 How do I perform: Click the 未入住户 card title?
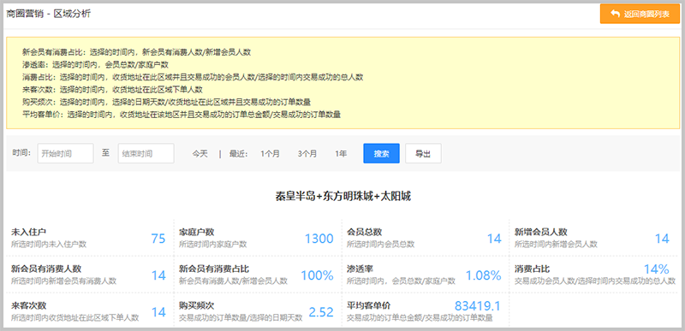click(29, 232)
